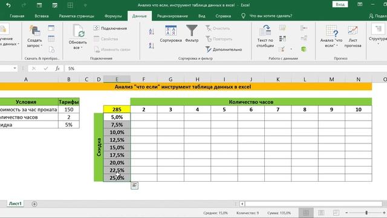The width and height of the screenshot is (387, 218).
Task: Switch to Page Layout view icon
Action: (321, 213)
